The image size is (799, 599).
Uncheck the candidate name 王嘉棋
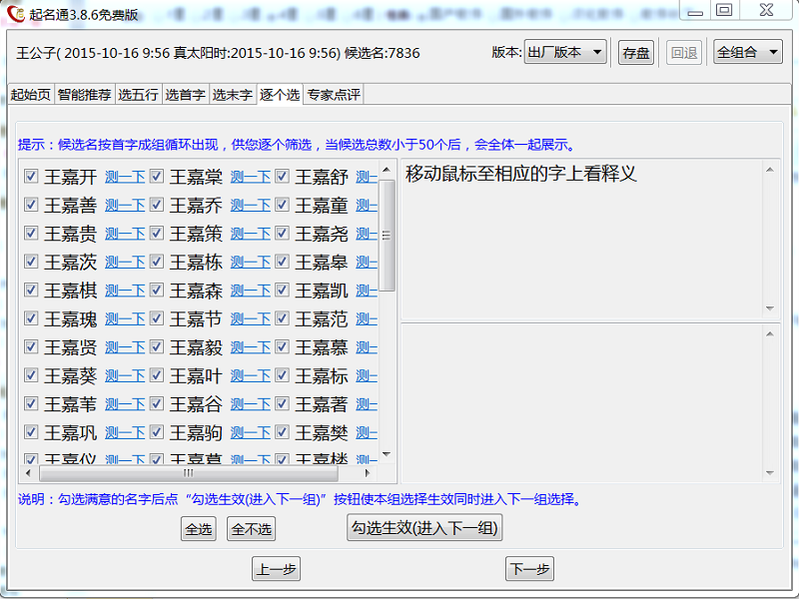31,291
